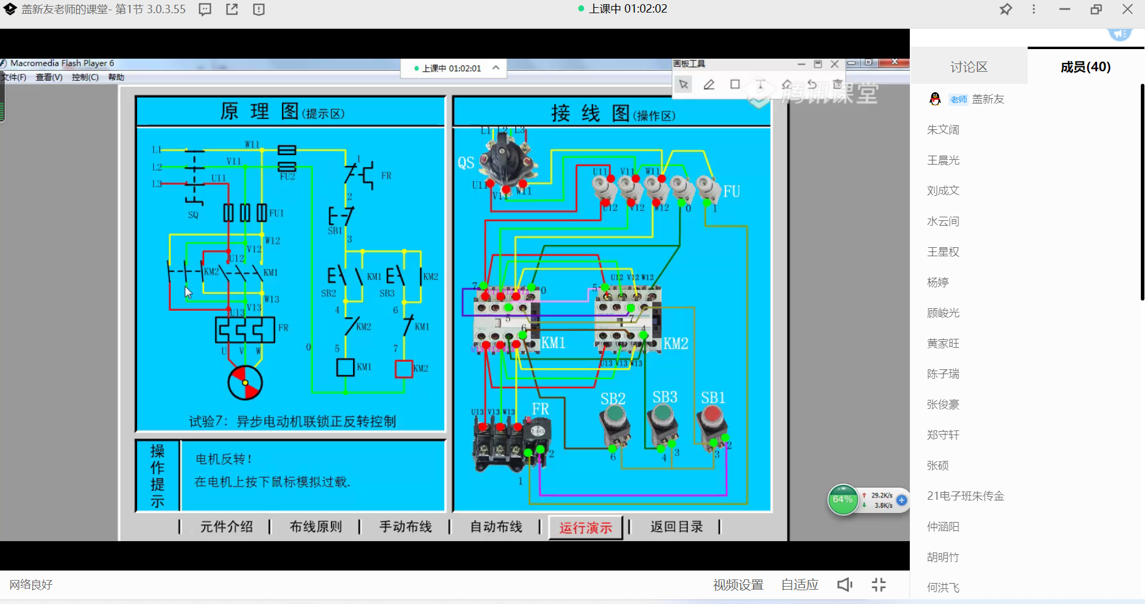Click the report problem exclamation icon
The image size is (1145, 604).
click(259, 10)
